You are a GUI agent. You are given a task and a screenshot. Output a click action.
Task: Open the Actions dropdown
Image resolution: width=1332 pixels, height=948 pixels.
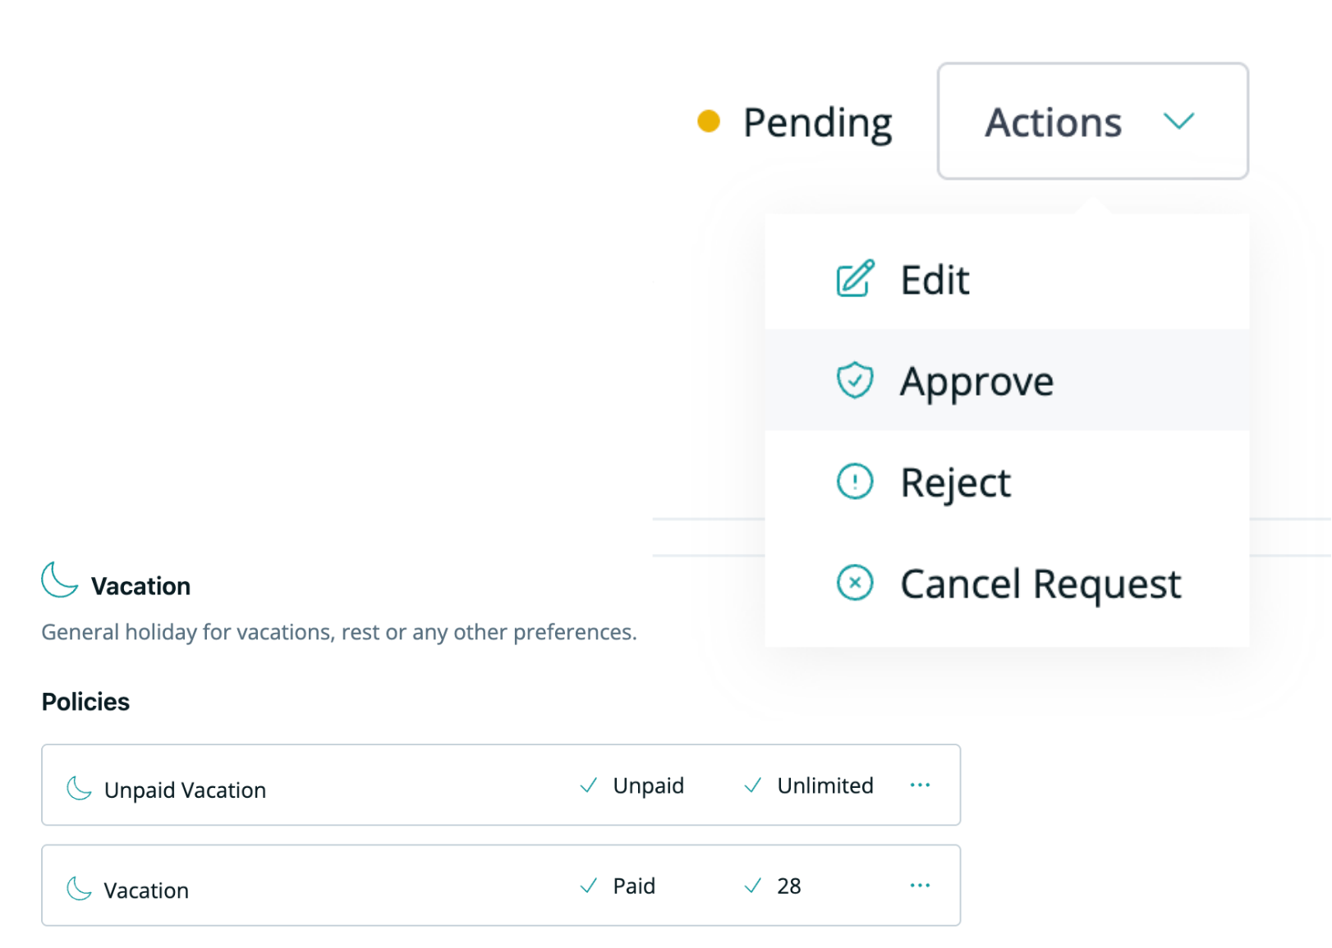[x=1092, y=121]
